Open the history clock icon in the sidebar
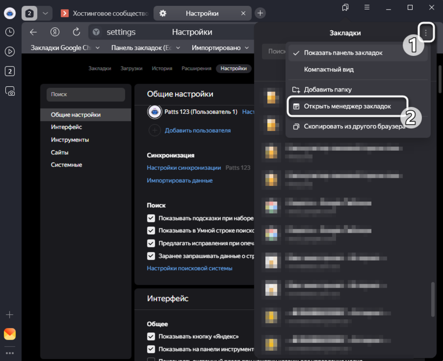Screen dimensions: 443x361 click(10, 32)
